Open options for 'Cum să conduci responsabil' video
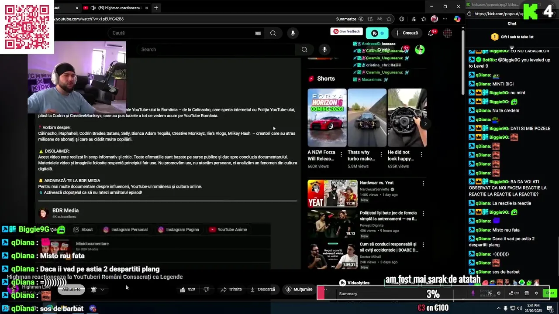 [x=423, y=245]
